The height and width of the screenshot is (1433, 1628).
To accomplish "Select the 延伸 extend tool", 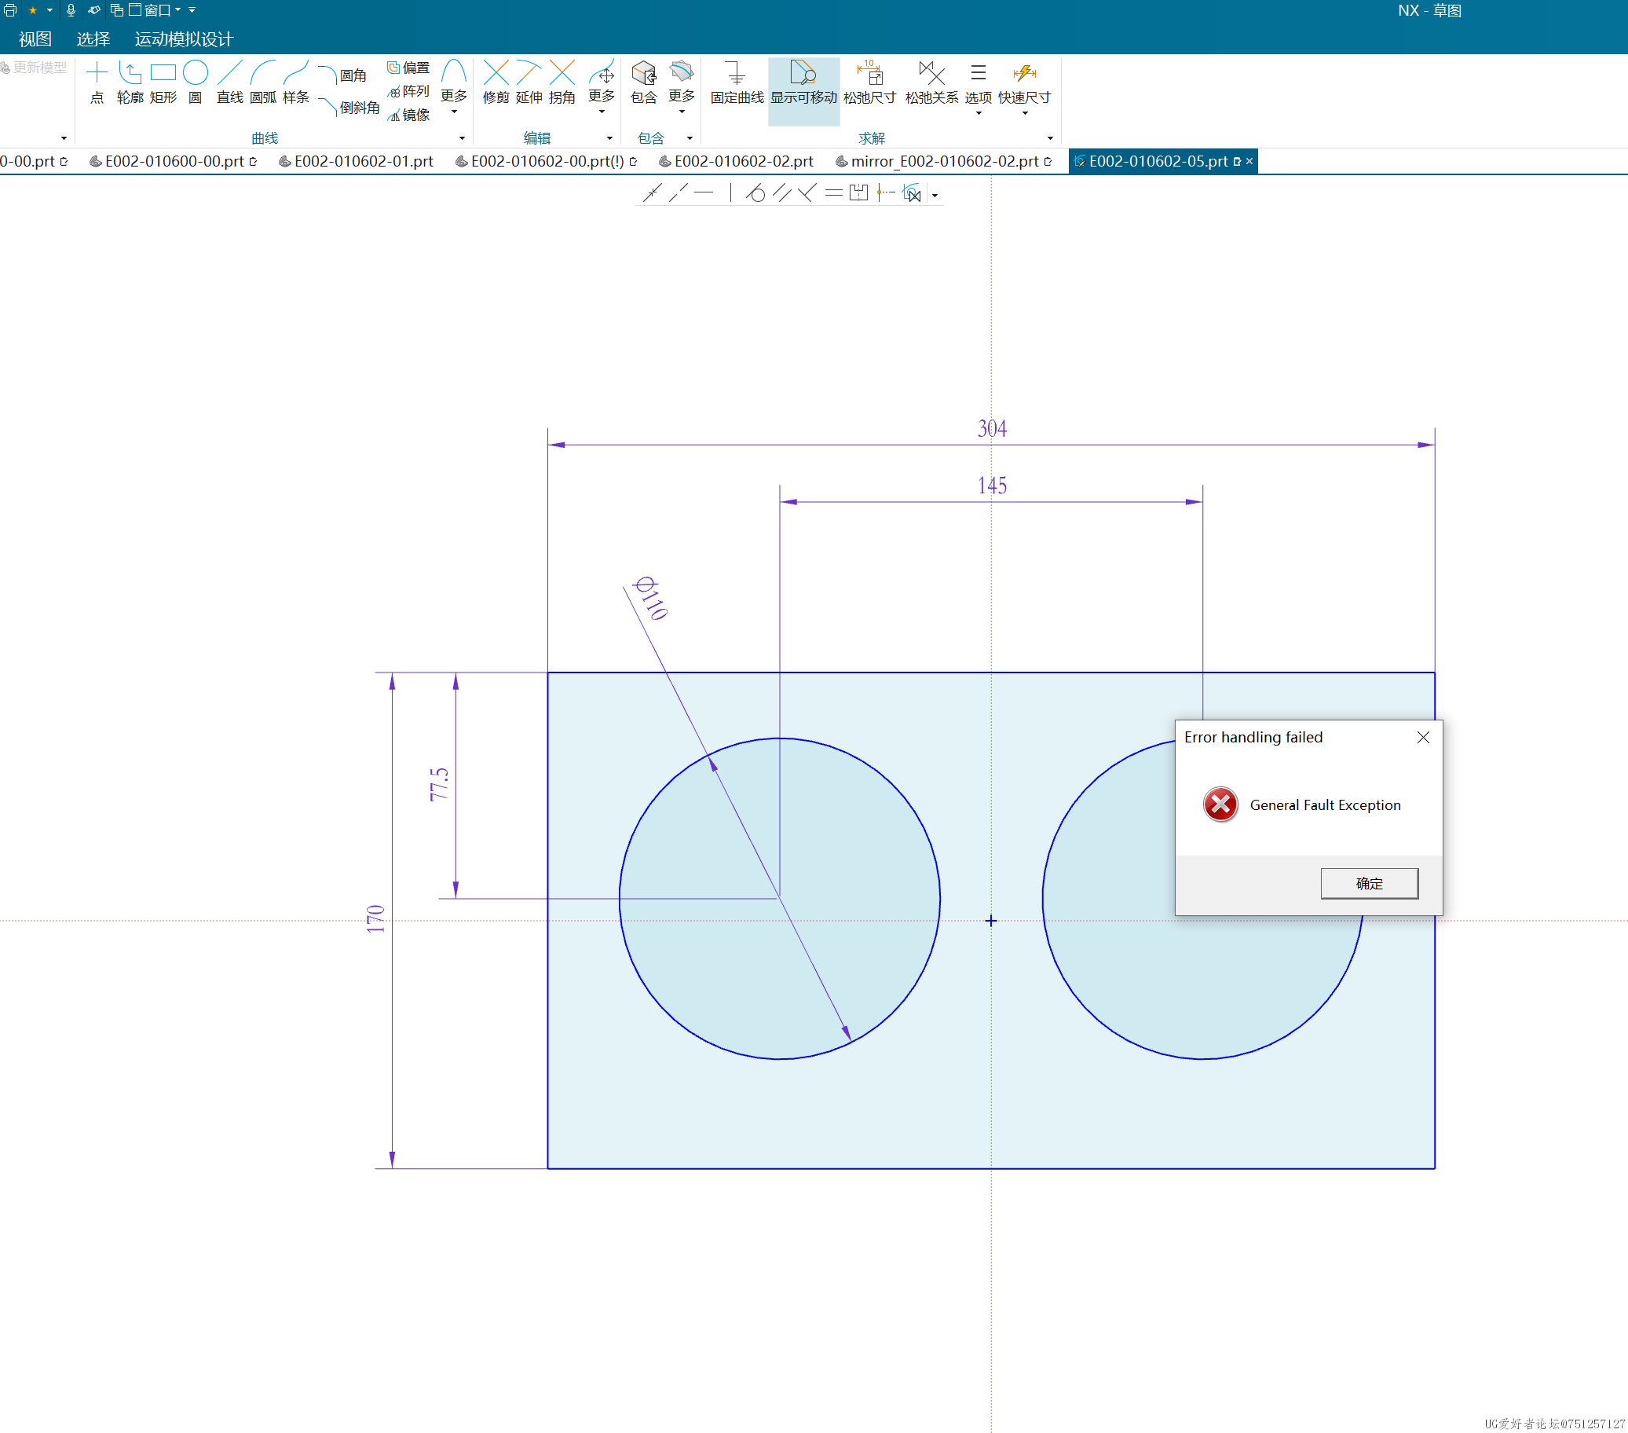I will pos(529,83).
